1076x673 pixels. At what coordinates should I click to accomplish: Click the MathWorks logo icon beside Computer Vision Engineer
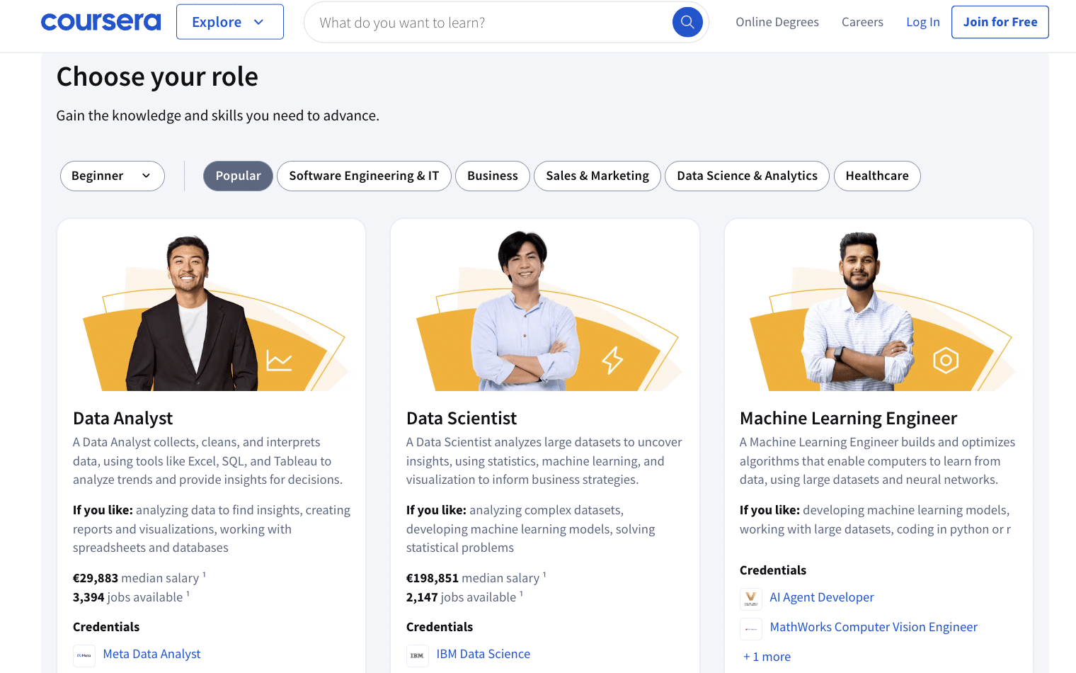751,628
